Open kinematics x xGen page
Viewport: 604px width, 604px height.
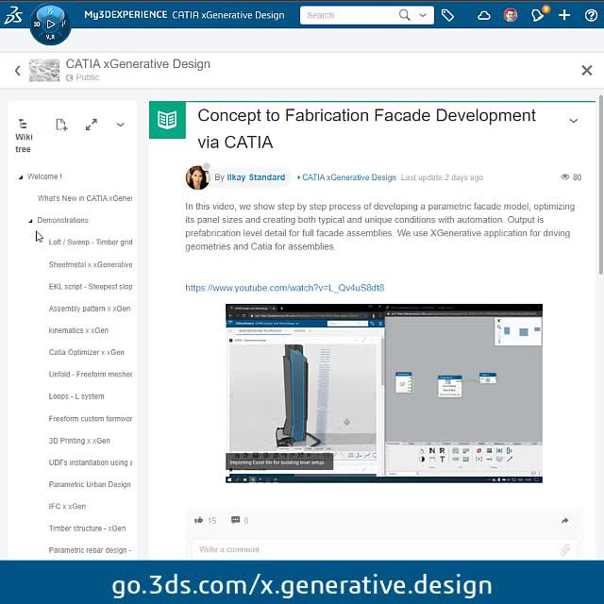click(78, 330)
